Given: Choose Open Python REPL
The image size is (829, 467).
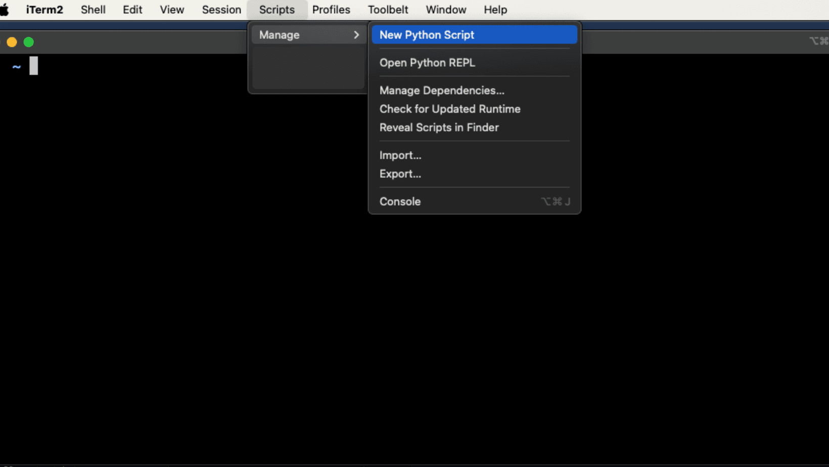Looking at the screenshot, I should [x=474, y=63].
